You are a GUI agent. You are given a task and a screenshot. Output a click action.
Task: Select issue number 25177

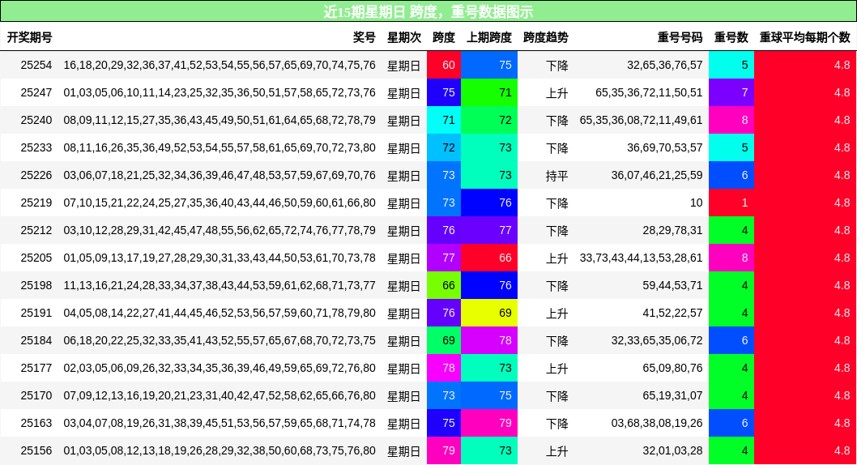36,368
